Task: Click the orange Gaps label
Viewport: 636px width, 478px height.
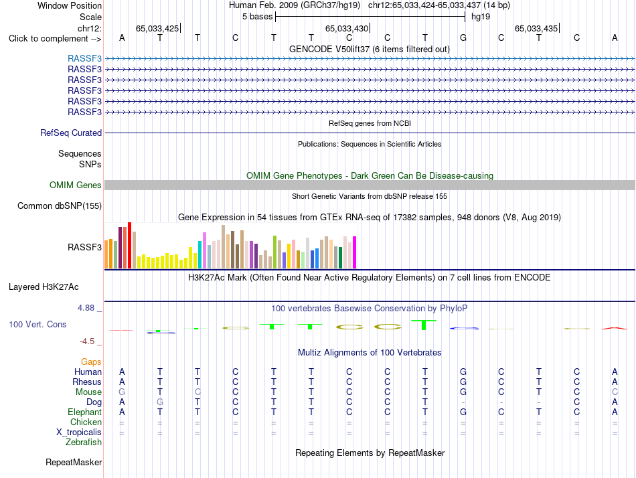Action: 91,362
